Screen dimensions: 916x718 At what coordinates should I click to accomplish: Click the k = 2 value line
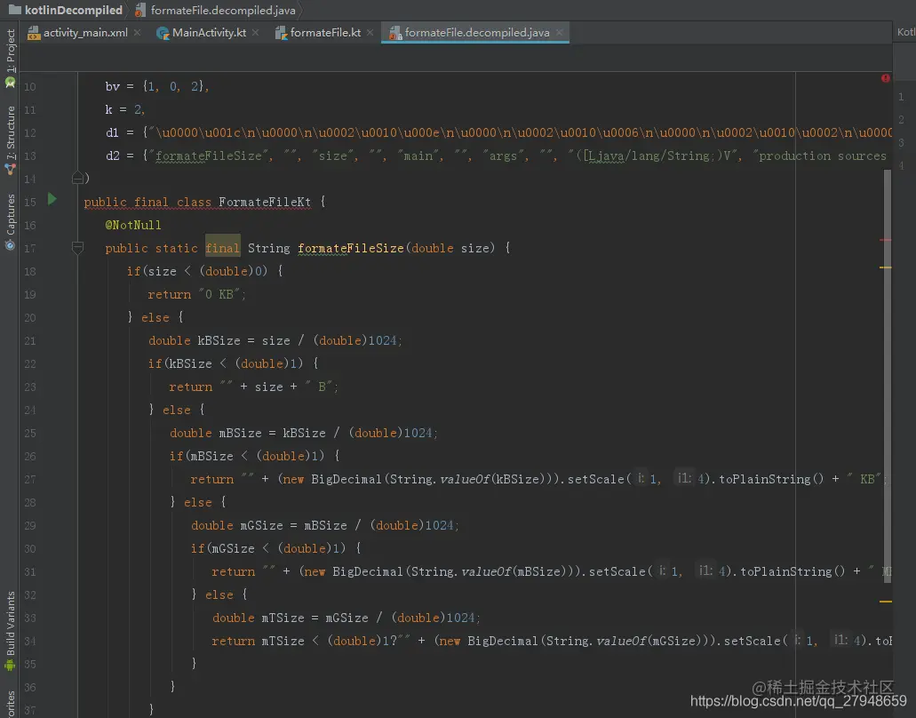[124, 110]
